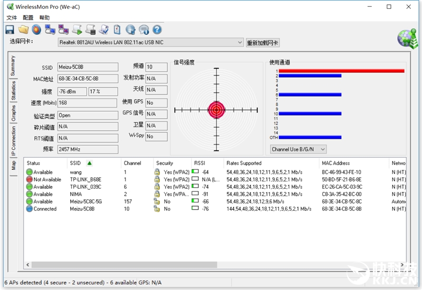Click the scroll with blue checkmark icon
The image size is (422, 290).
(104, 30)
